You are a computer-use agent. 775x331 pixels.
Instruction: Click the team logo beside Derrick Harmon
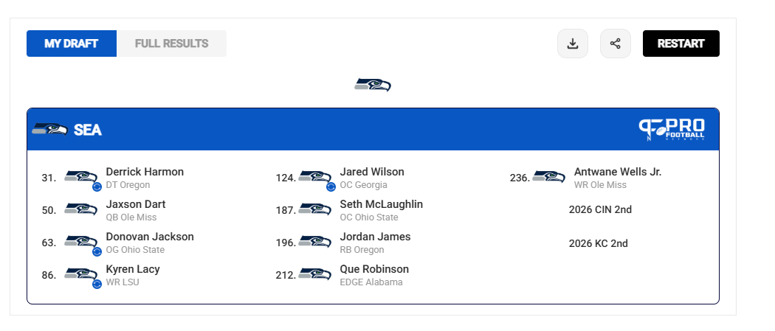click(x=81, y=177)
